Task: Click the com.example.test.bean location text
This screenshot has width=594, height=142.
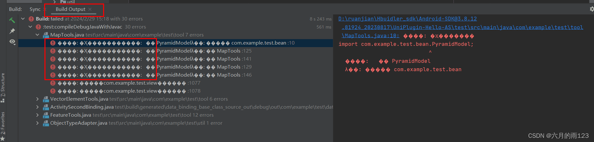Action: 428,70
